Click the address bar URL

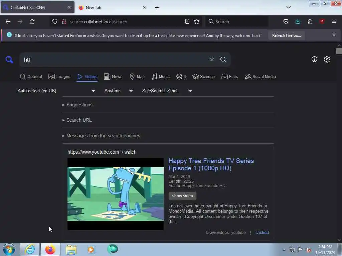(x=99, y=22)
